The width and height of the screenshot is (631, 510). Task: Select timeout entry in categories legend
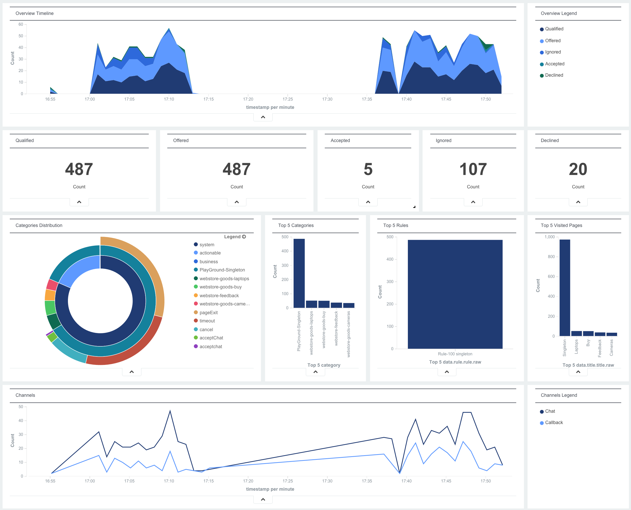(207, 321)
